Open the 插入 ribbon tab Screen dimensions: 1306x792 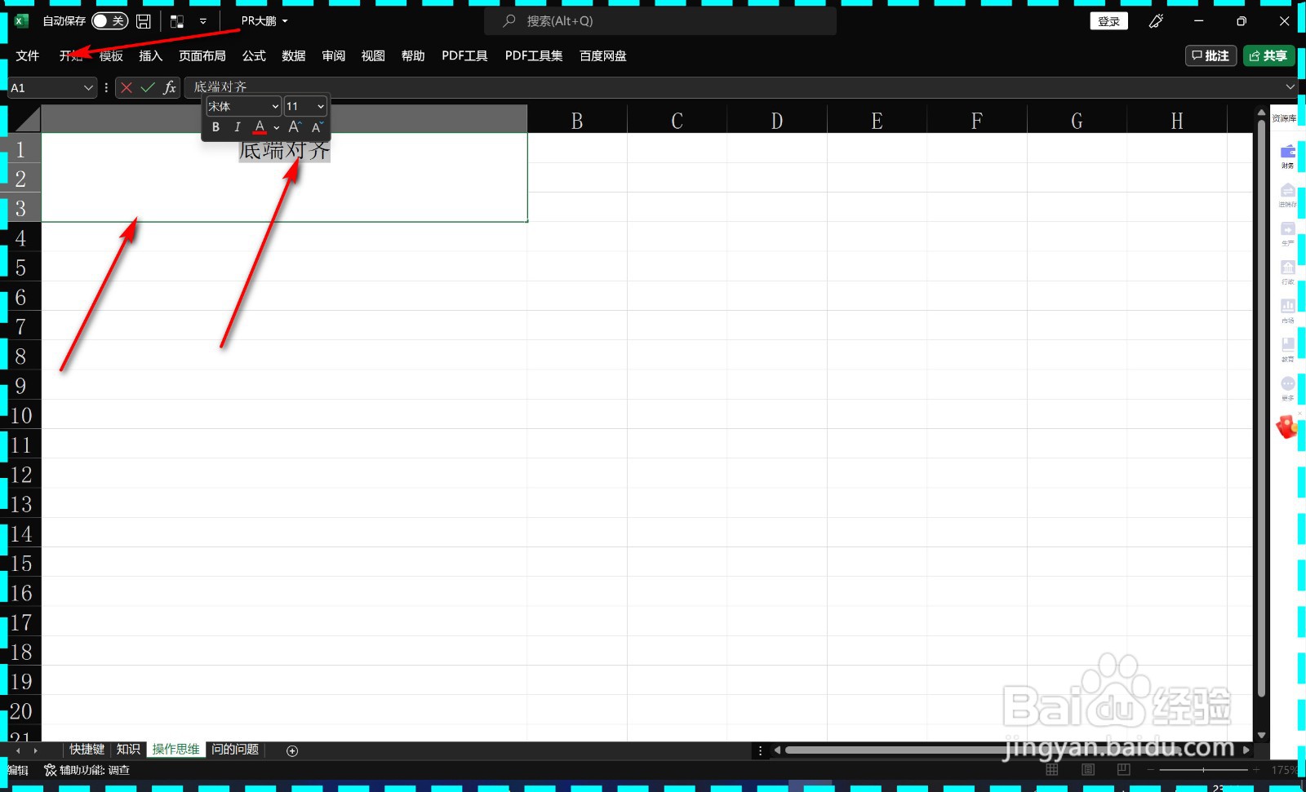pyautogui.click(x=151, y=55)
